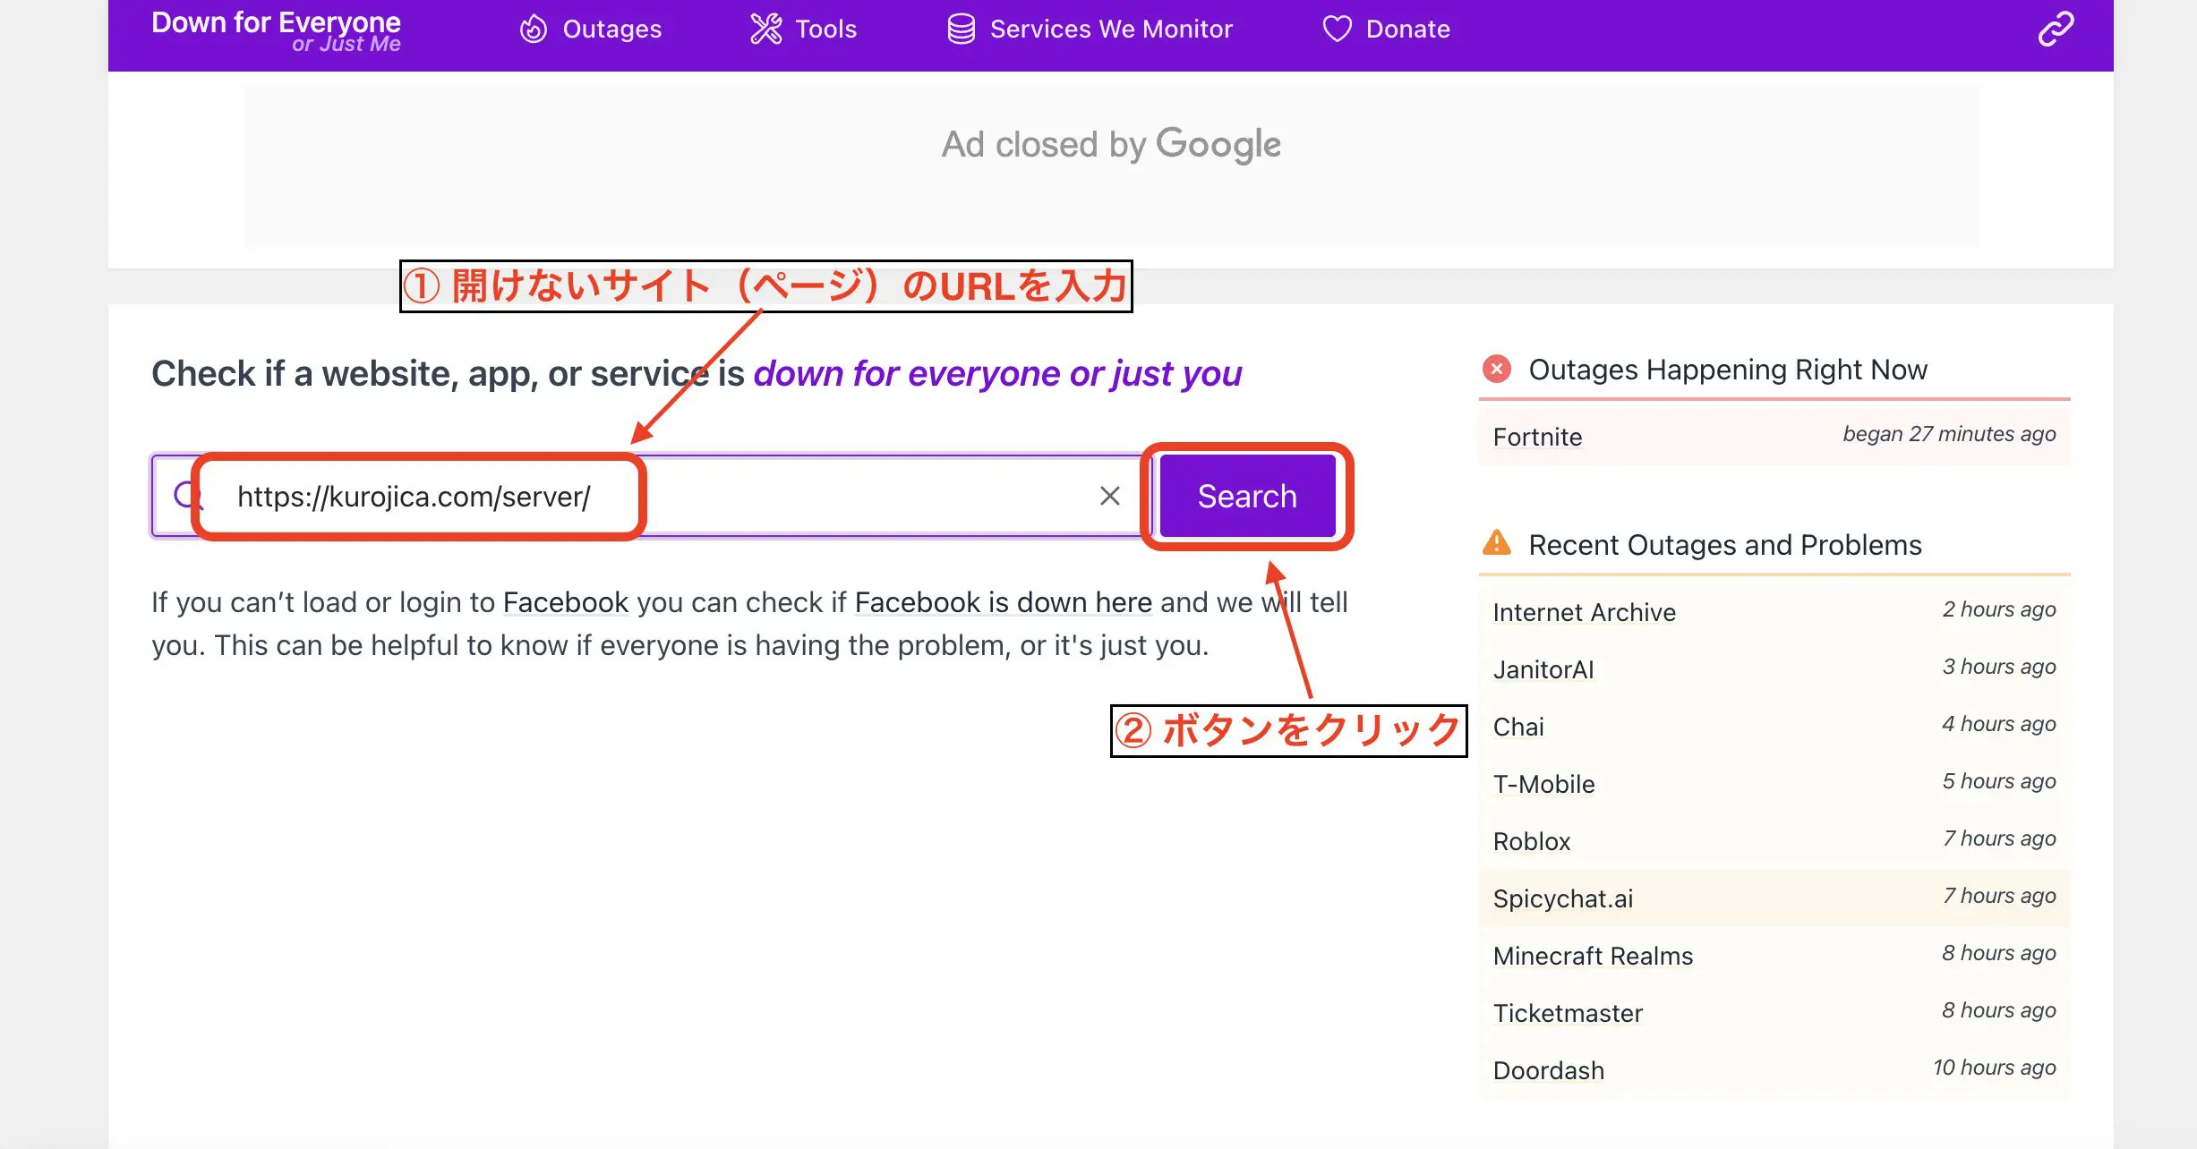Click '10 hours ago' beside Doordash
This screenshot has width=2197, height=1149.
(1994, 1068)
